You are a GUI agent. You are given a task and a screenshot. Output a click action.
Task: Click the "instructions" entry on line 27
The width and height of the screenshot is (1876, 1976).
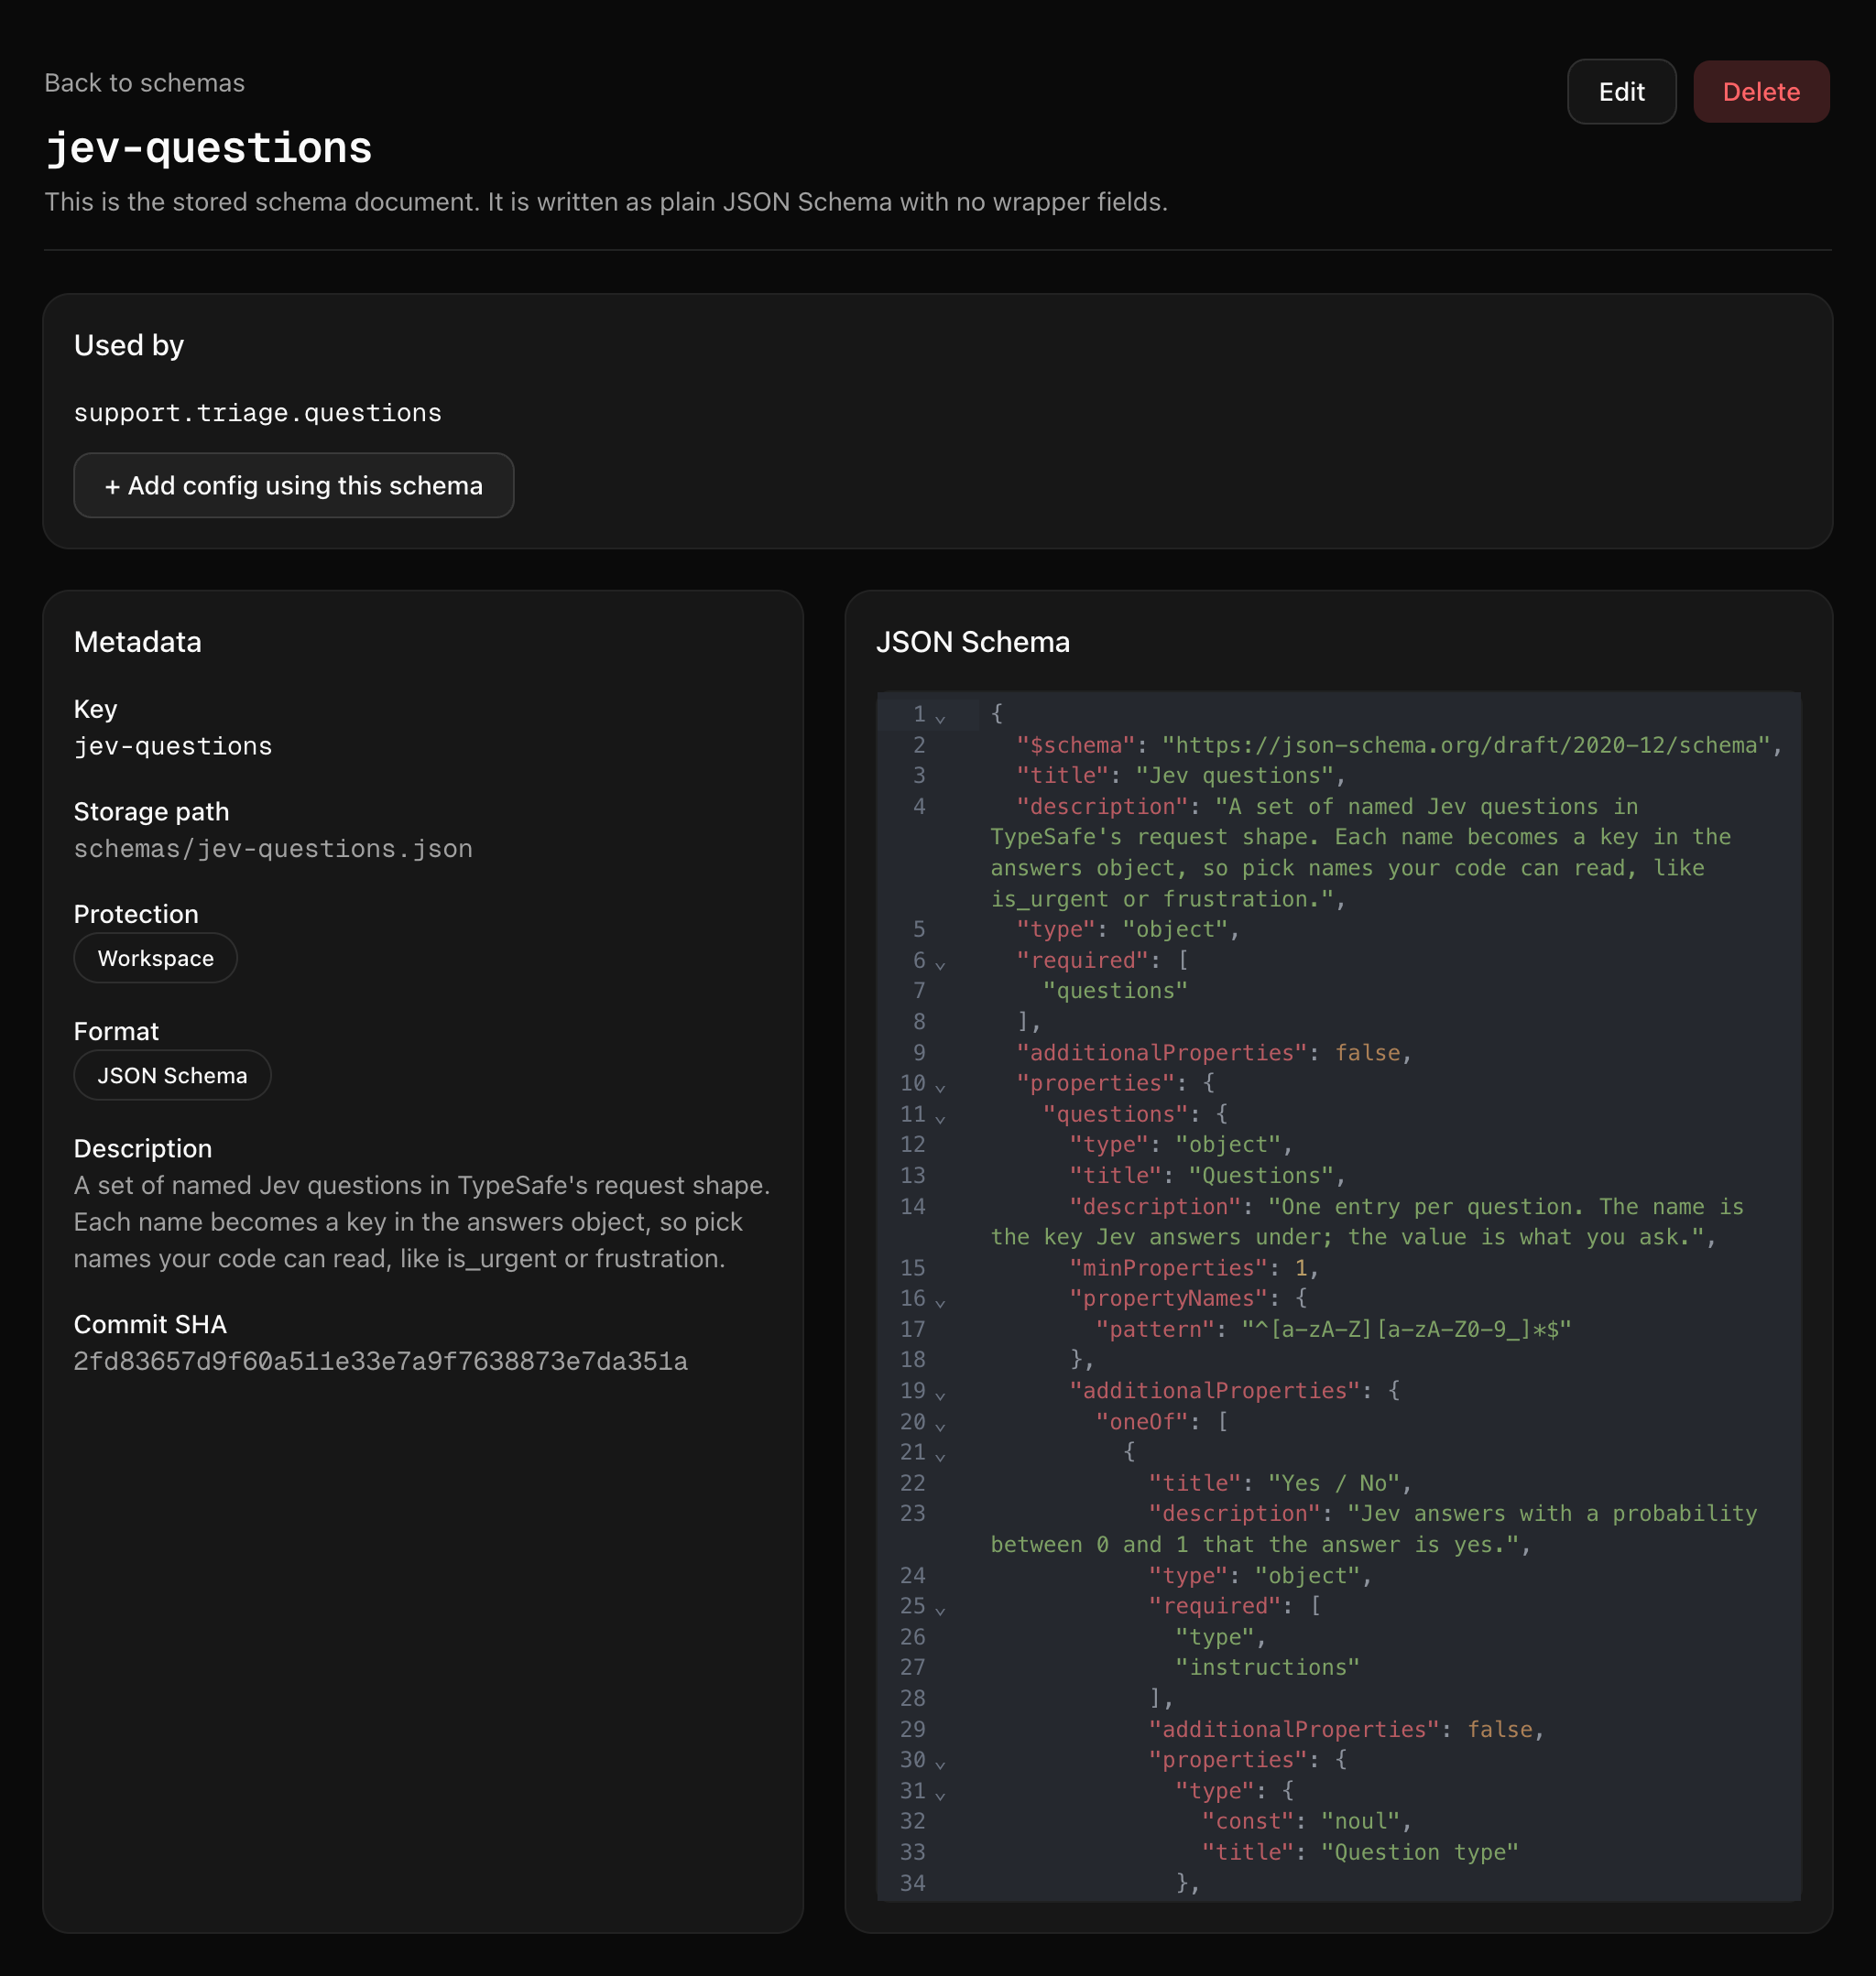point(1268,1667)
